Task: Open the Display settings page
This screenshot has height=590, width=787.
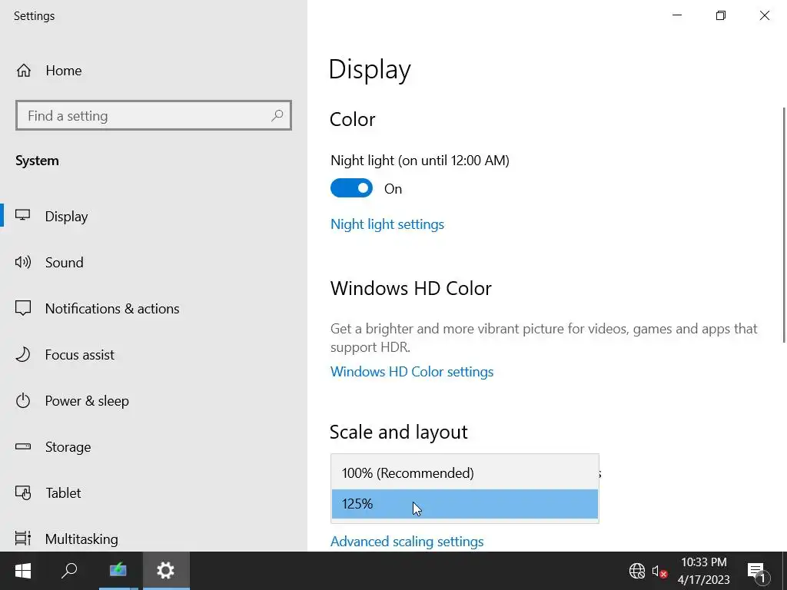Action: [x=154, y=216]
